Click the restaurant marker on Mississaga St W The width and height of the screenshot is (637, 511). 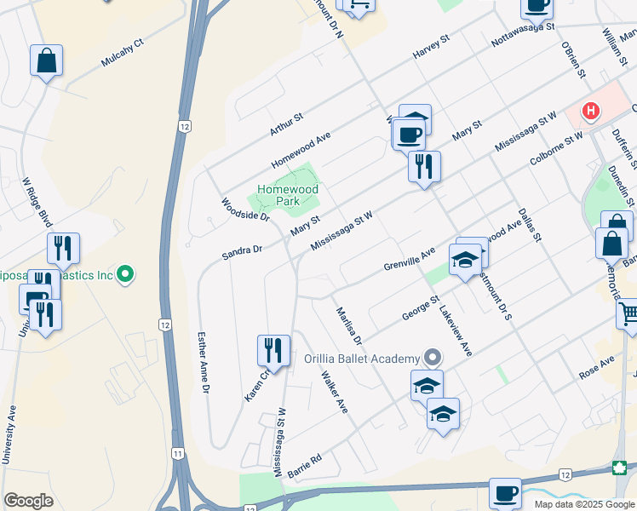coord(424,168)
